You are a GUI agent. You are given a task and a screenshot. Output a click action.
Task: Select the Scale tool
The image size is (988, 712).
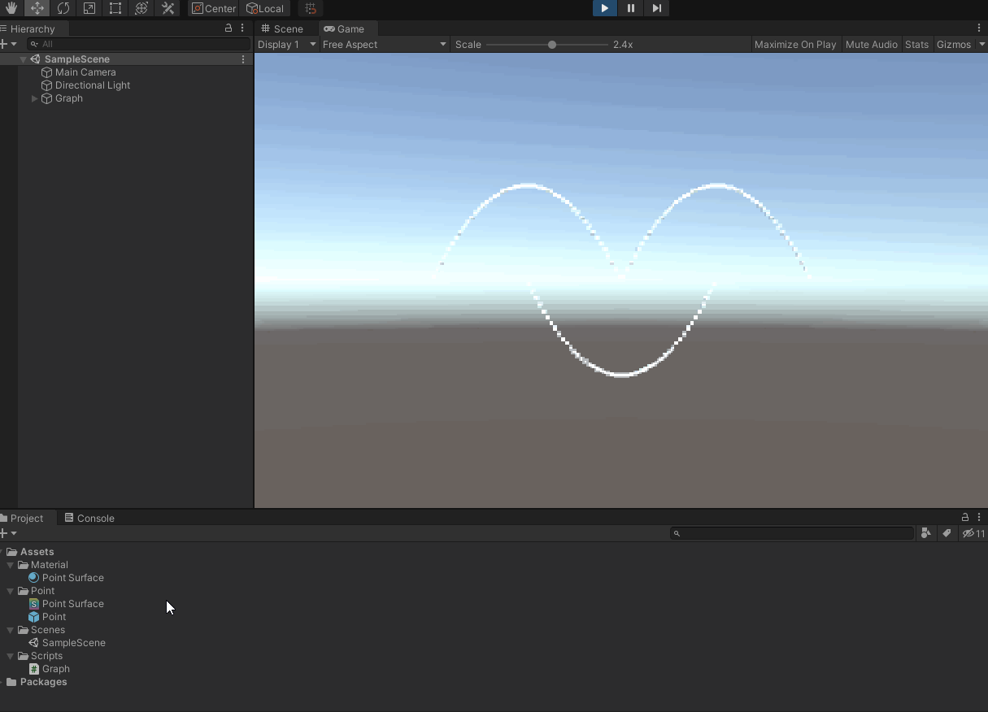(x=89, y=8)
